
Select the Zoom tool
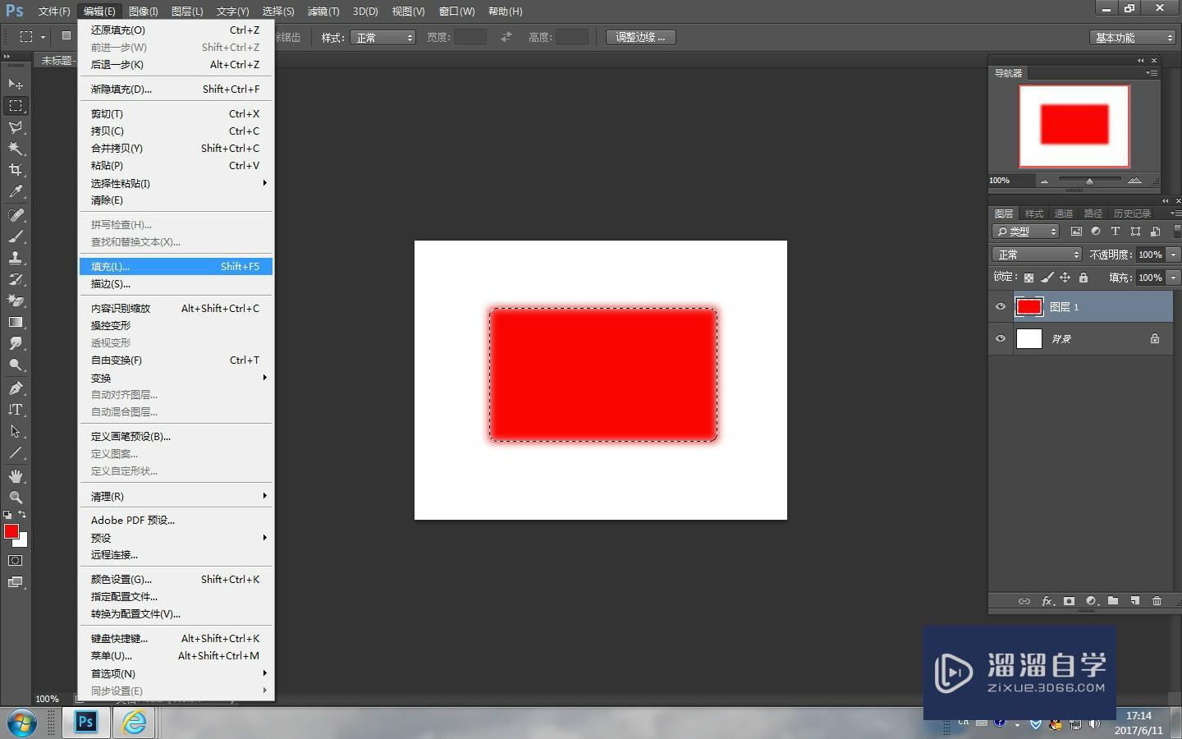[x=16, y=498]
